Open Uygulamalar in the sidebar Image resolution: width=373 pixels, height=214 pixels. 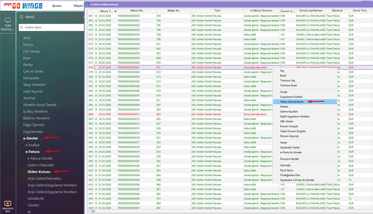(33, 131)
